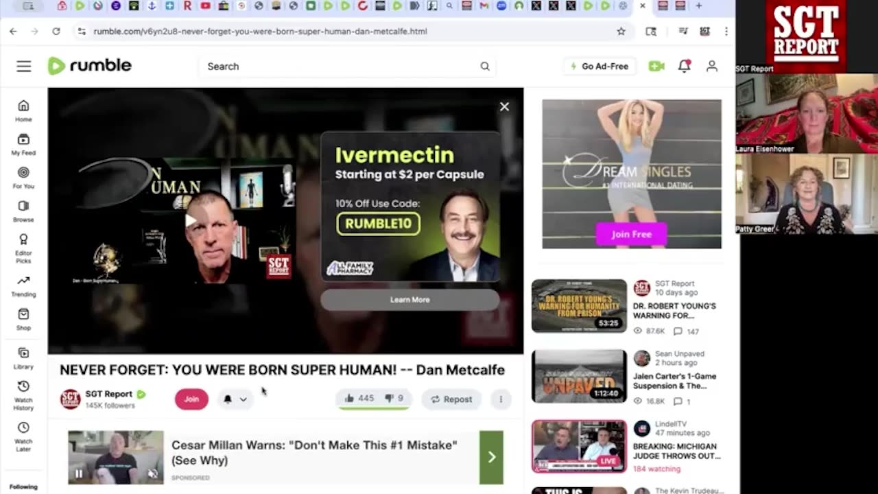Open LindellTV live video thumbnail

[579, 447]
